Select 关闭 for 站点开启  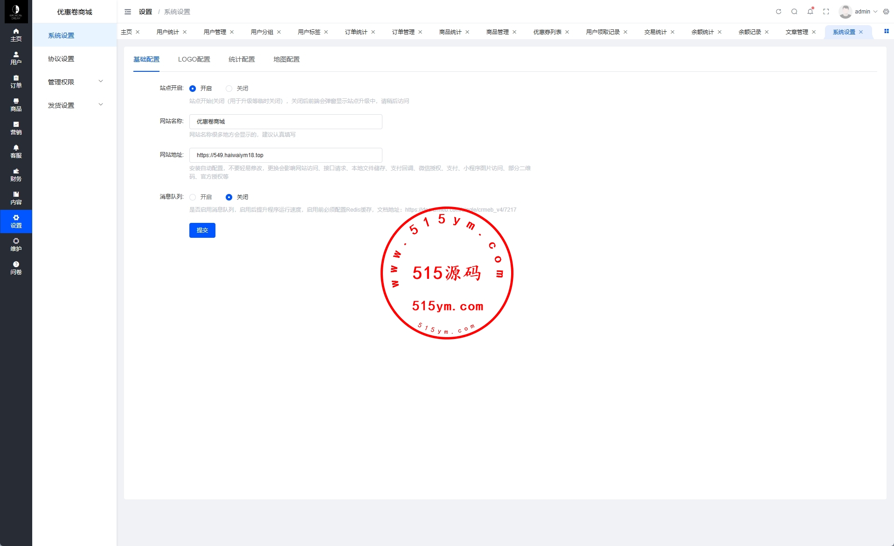[x=229, y=89]
